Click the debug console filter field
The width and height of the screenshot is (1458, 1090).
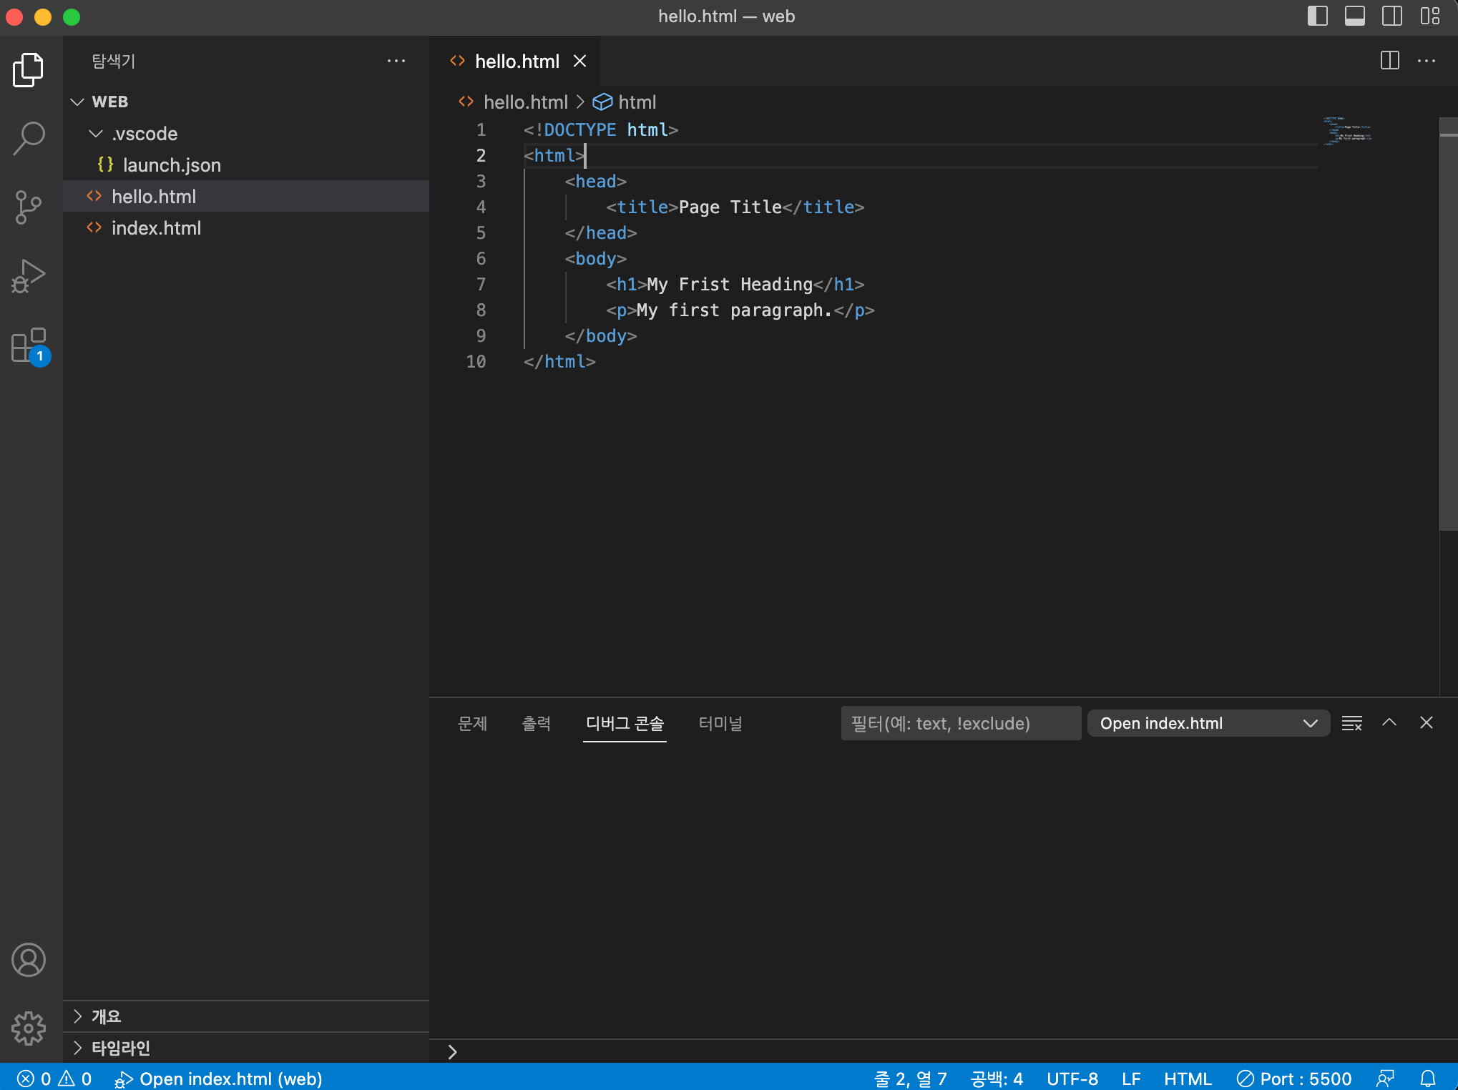(960, 723)
